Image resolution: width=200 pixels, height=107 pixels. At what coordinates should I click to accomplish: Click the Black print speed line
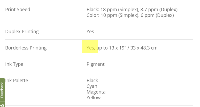point(132,10)
